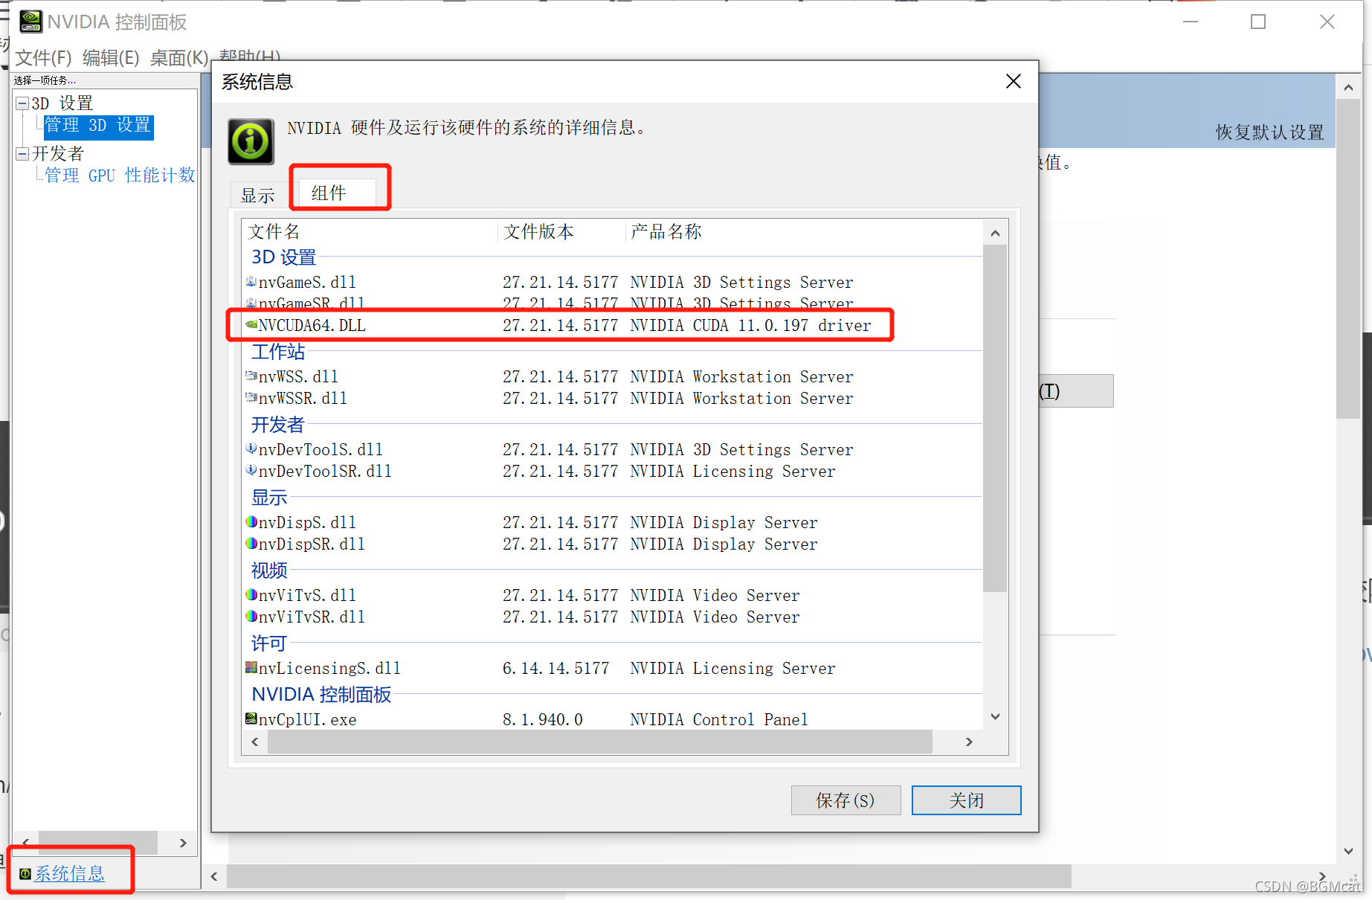The width and height of the screenshot is (1372, 900).
Task: Sort by the 产品名称 column header
Action: coord(803,231)
